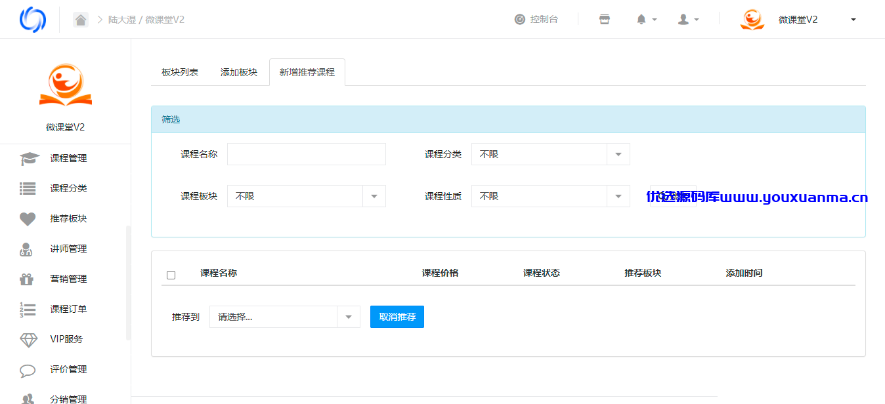Click the gift icon for 营销管理
This screenshot has height=404, width=885.
point(26,279)
